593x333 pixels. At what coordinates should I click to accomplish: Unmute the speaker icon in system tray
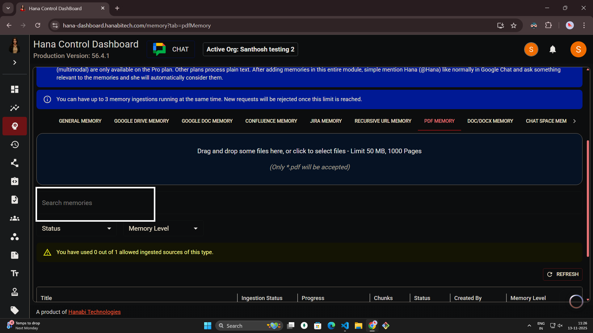coord(560,326)
